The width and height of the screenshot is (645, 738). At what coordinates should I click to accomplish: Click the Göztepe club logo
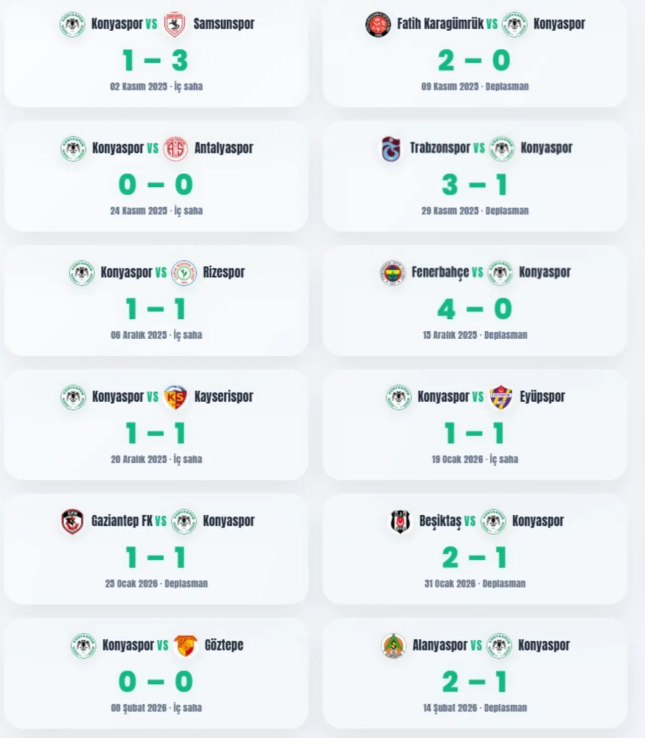point(185,646)
